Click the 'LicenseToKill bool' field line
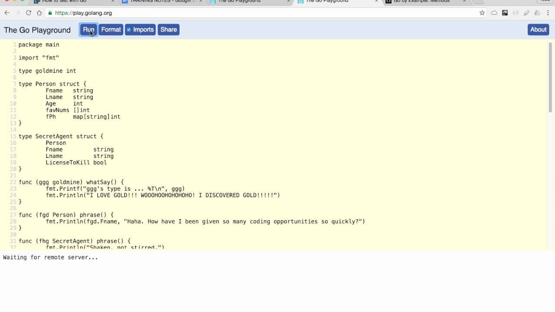 (x=76, y=162)
